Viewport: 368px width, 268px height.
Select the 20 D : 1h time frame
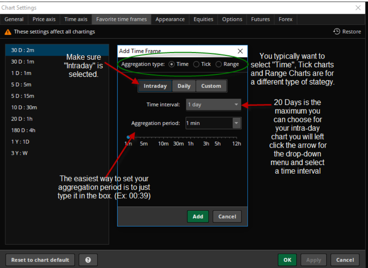(57, 119)
